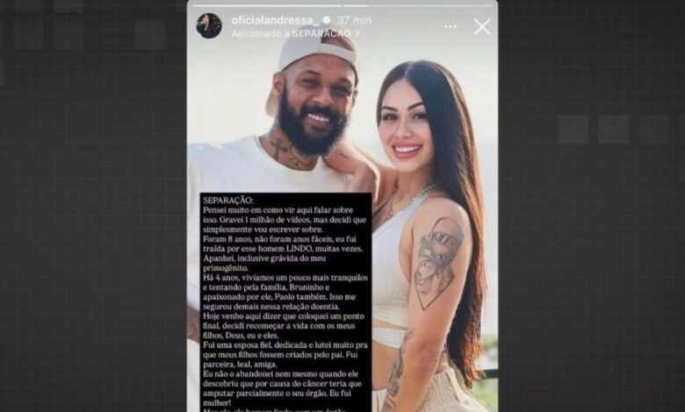Open the three-dot more options menu
This screenshot has height=412, width=685.
point(450,27)
